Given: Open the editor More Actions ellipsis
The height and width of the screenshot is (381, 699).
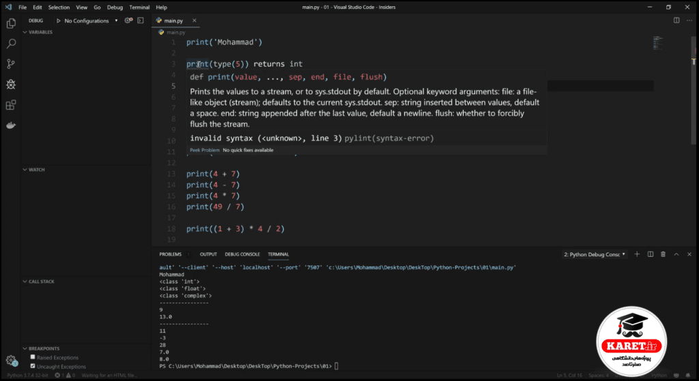Looking at the screenshot, I should click(689, 20).
